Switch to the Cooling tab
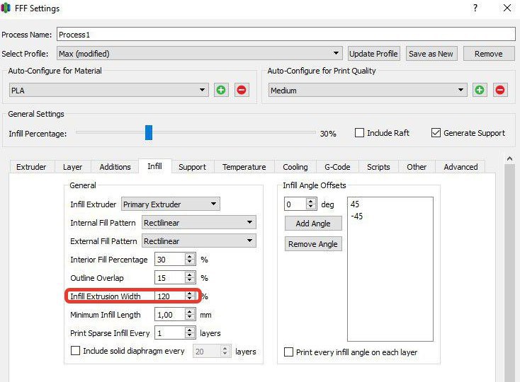520x382 pixels. (295, 167)
